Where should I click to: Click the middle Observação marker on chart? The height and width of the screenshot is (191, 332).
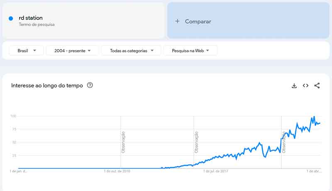[196, 142]
